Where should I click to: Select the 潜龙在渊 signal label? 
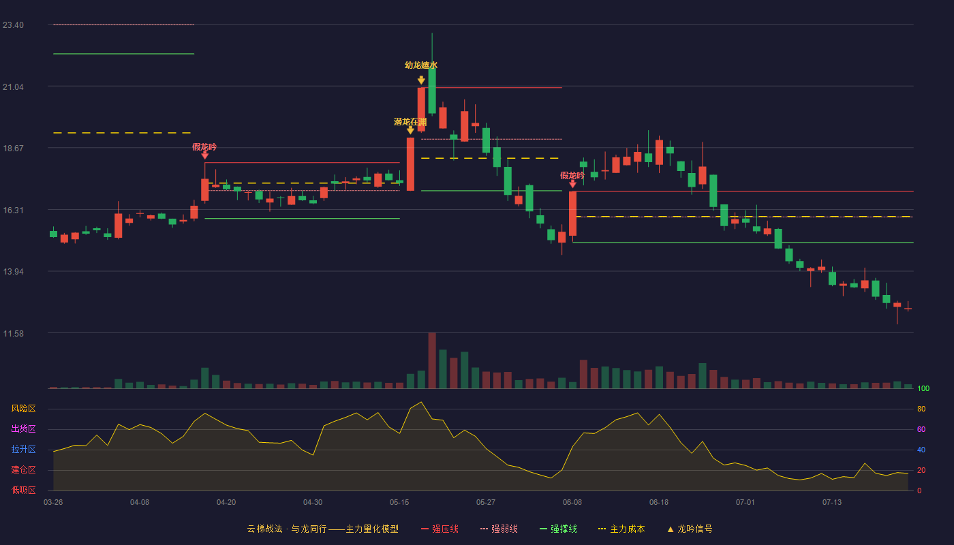(410, 122)
